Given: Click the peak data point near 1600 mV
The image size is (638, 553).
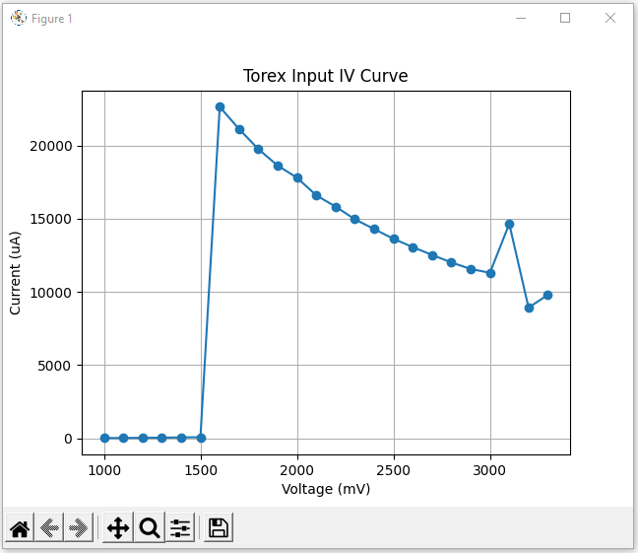Looking at the screenshot, I should tap(221, 107).
